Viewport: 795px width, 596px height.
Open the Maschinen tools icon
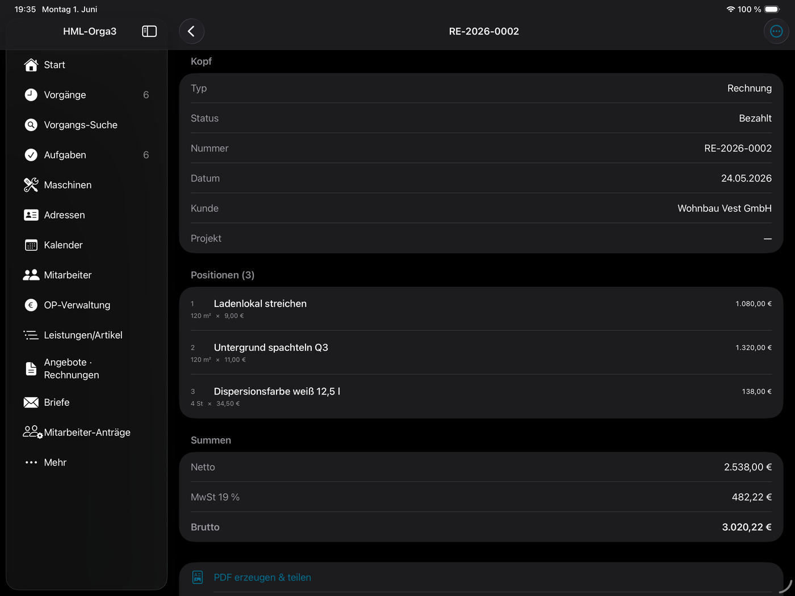coord(31,185)
